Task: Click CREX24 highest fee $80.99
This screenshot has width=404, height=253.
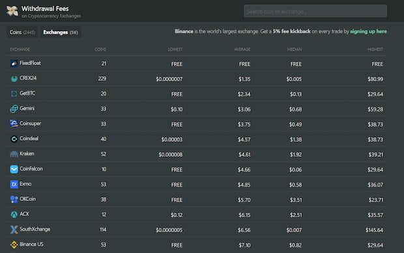Action: click(375, 79)
